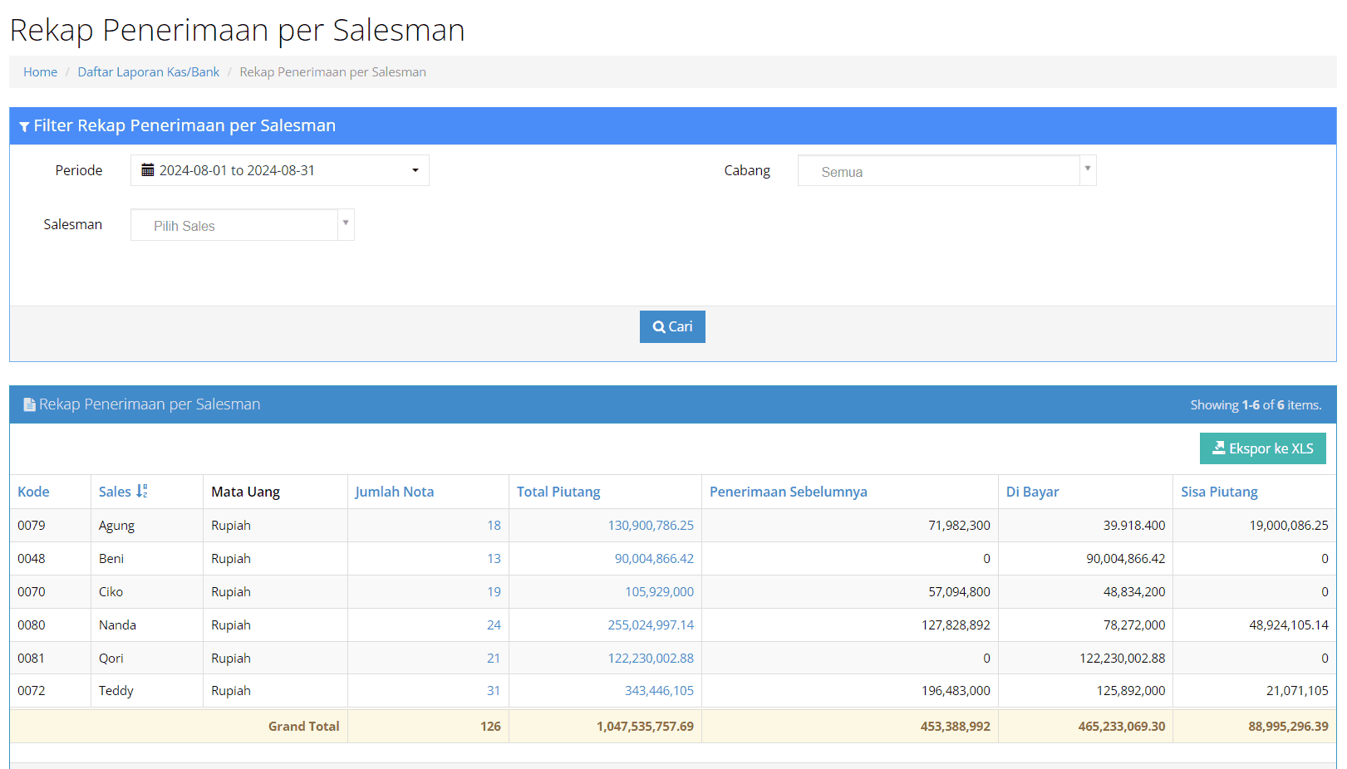Open the Periode date range dropdown

(280, 170)
